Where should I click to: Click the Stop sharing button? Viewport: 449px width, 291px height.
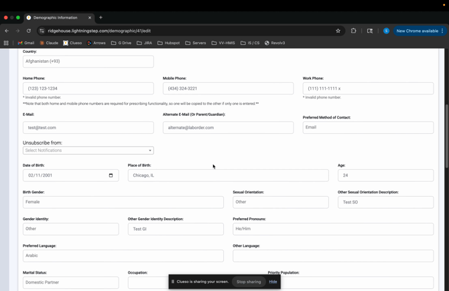(249, 282)
